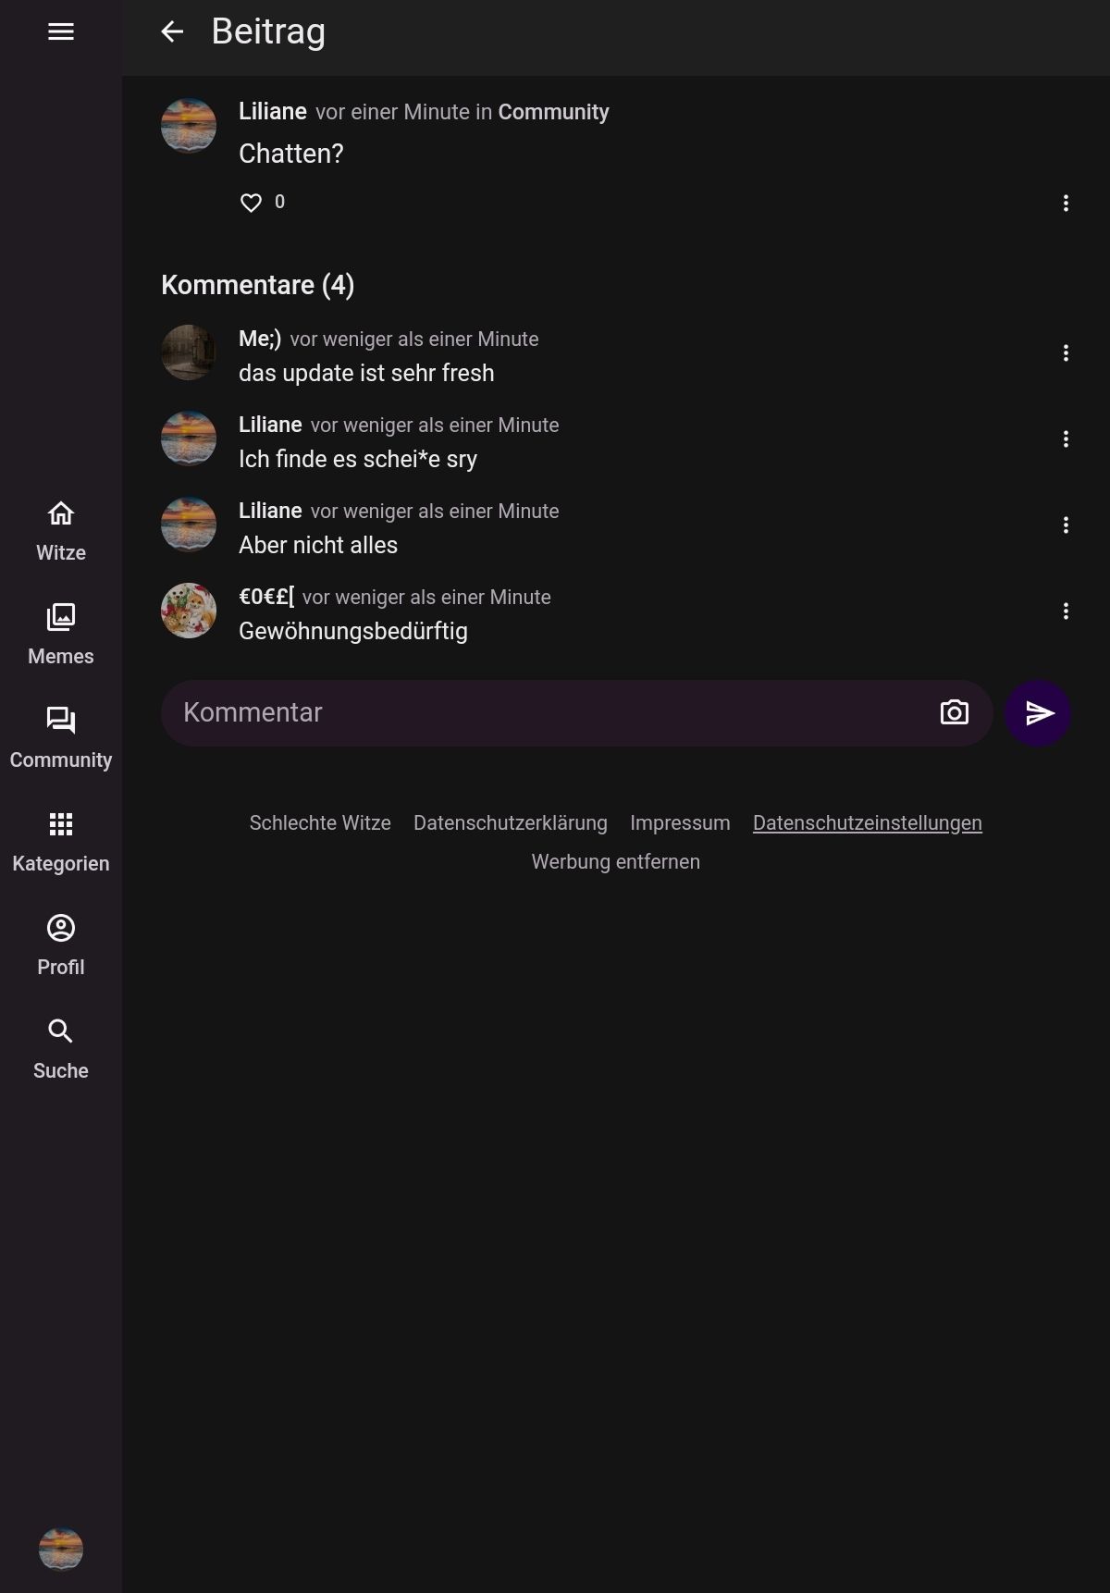Screen dimensions: 1110x1593
Task: Open options menu for the Chatten? post
Action: point(1066,204)
